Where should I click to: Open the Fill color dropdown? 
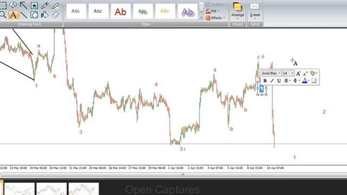pos(213,11)
